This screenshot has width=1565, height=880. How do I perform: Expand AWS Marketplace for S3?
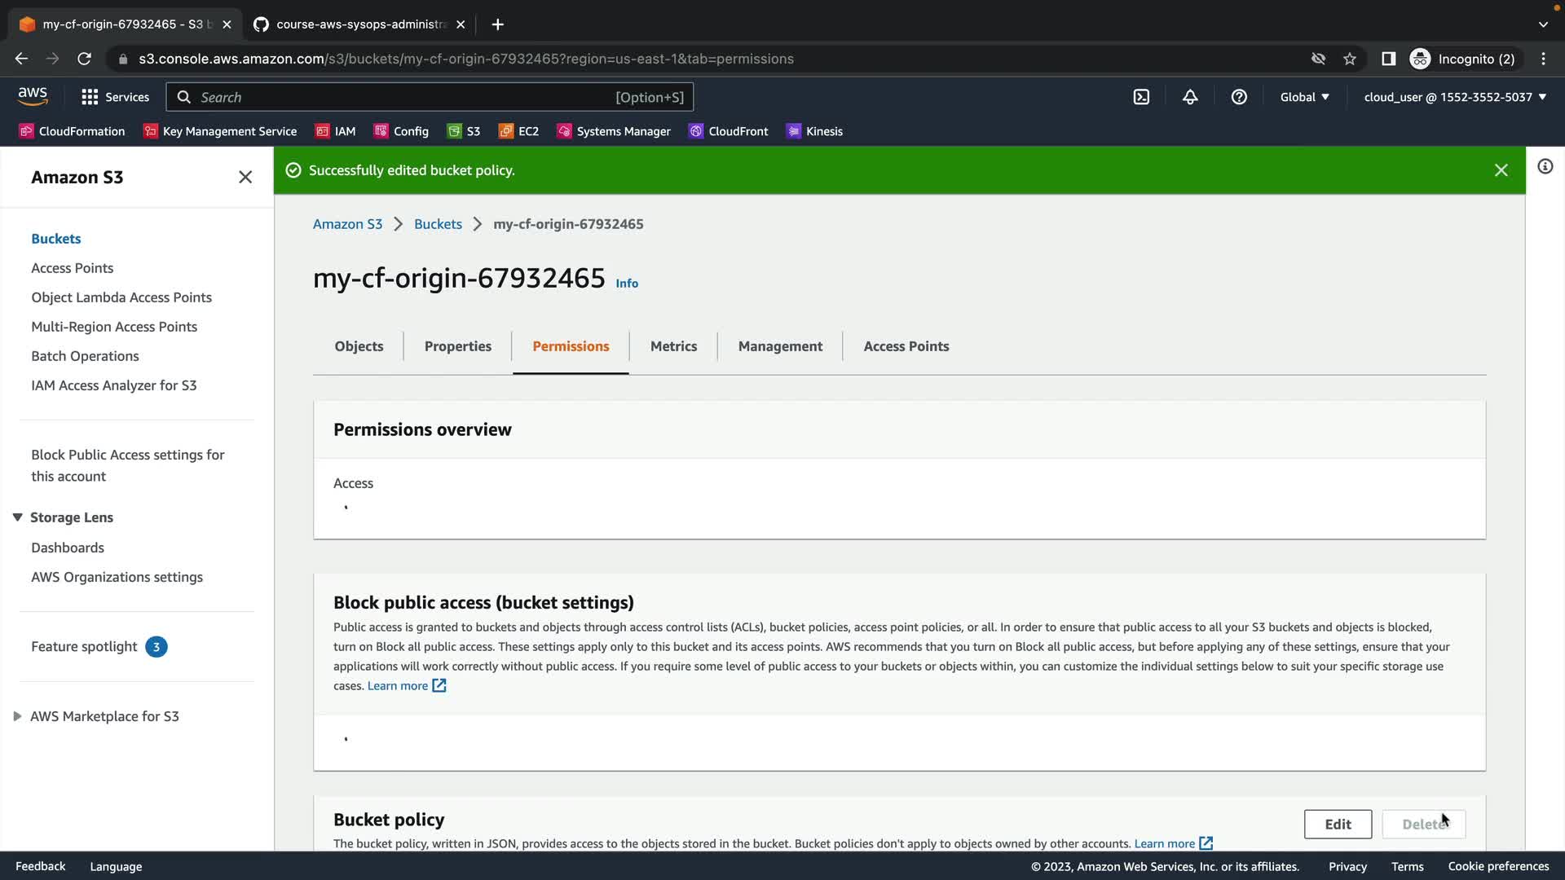pos(17,716)
